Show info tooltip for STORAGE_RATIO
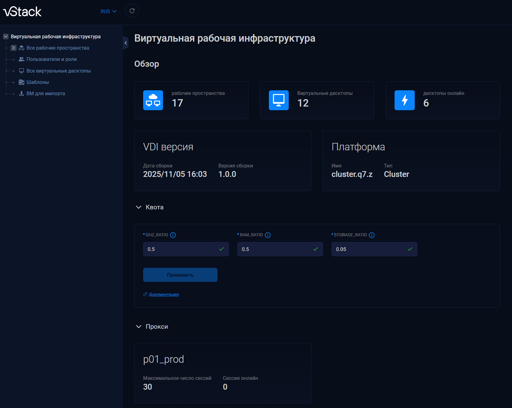The height and width of the screenshot is (408, 512). pos(372,235)
